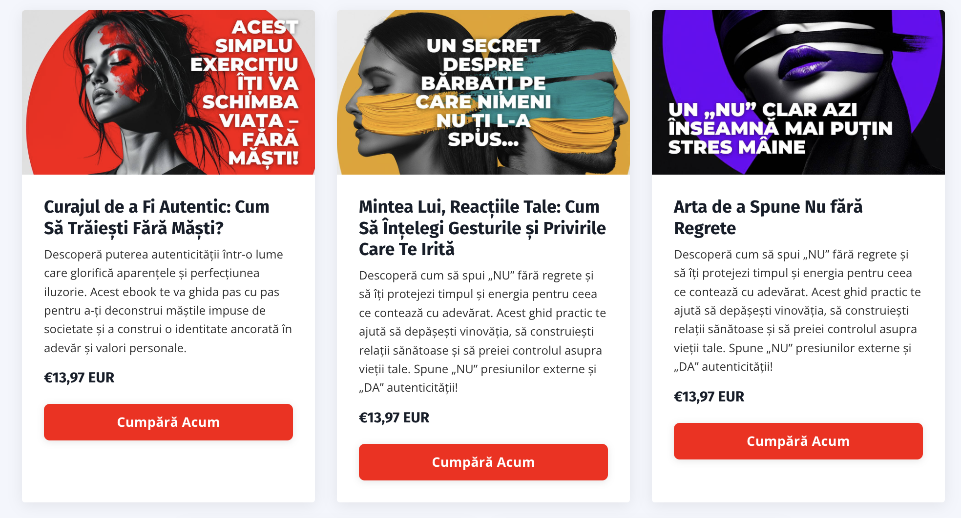Screen dimensions: 961x518
Task: Click the middle card's Descoperă cum să spui description
Action: click(482, 331)
